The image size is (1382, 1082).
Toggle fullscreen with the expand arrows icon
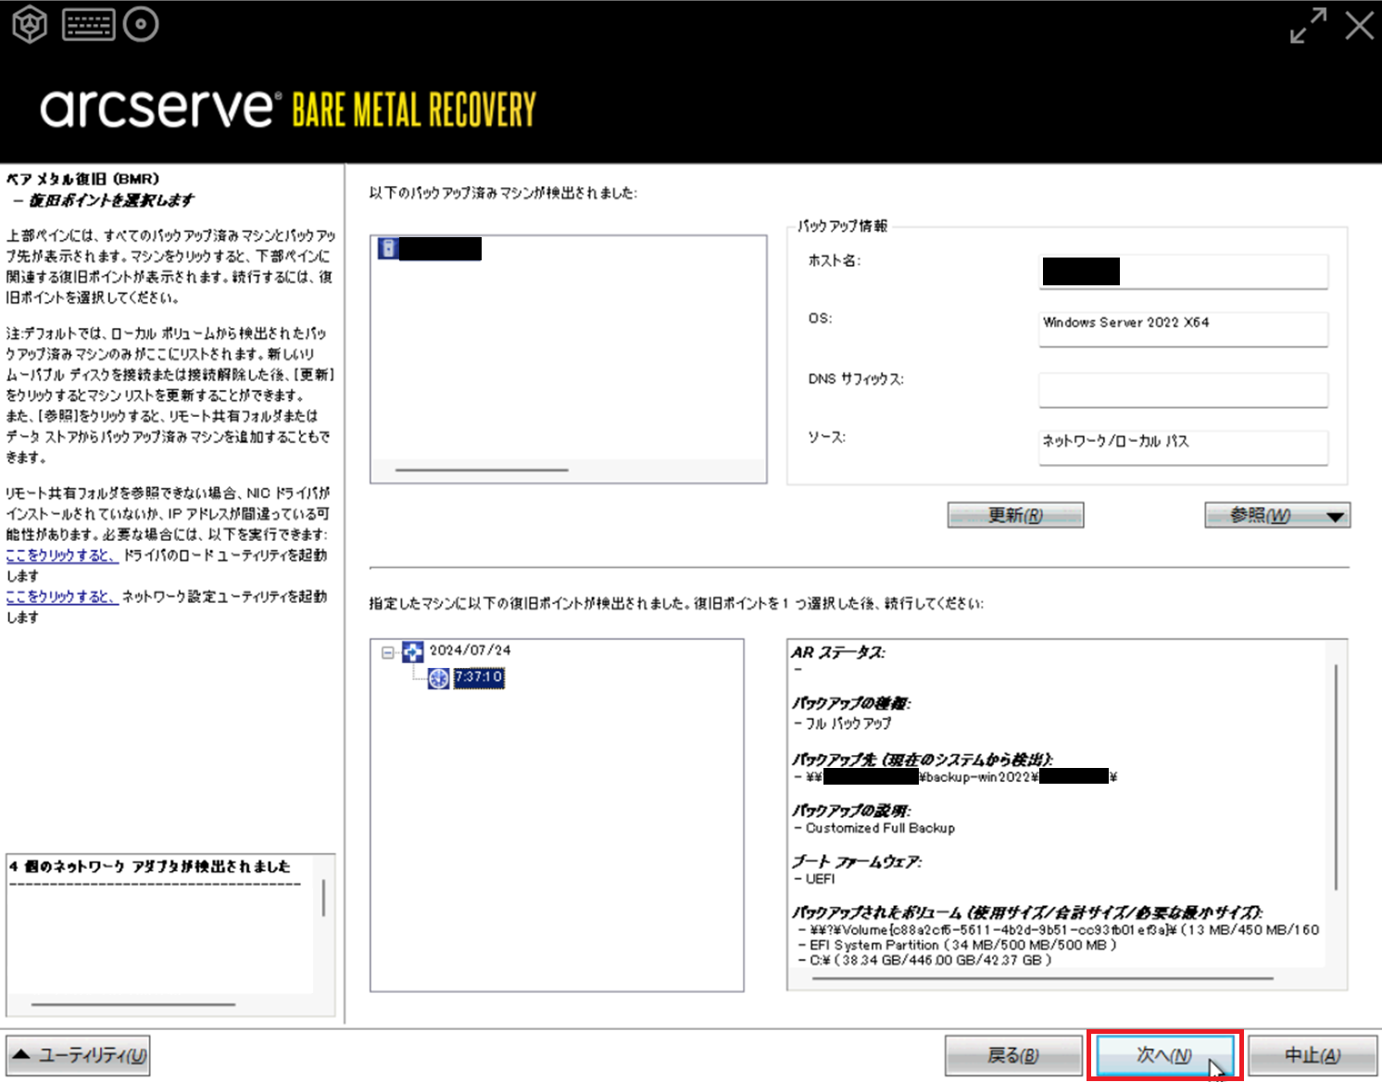pos(1308,26)
